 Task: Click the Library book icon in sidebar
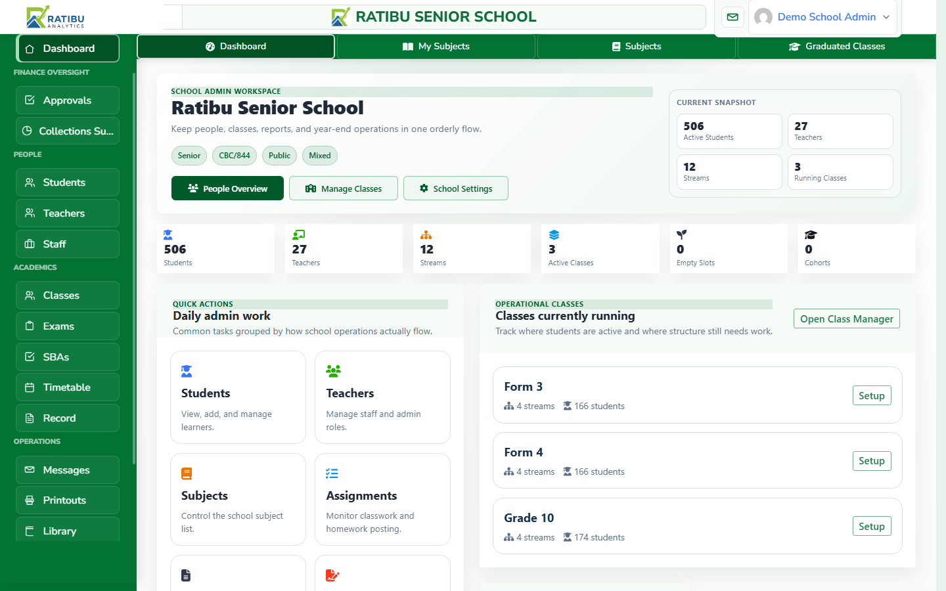tap(30, 531)
